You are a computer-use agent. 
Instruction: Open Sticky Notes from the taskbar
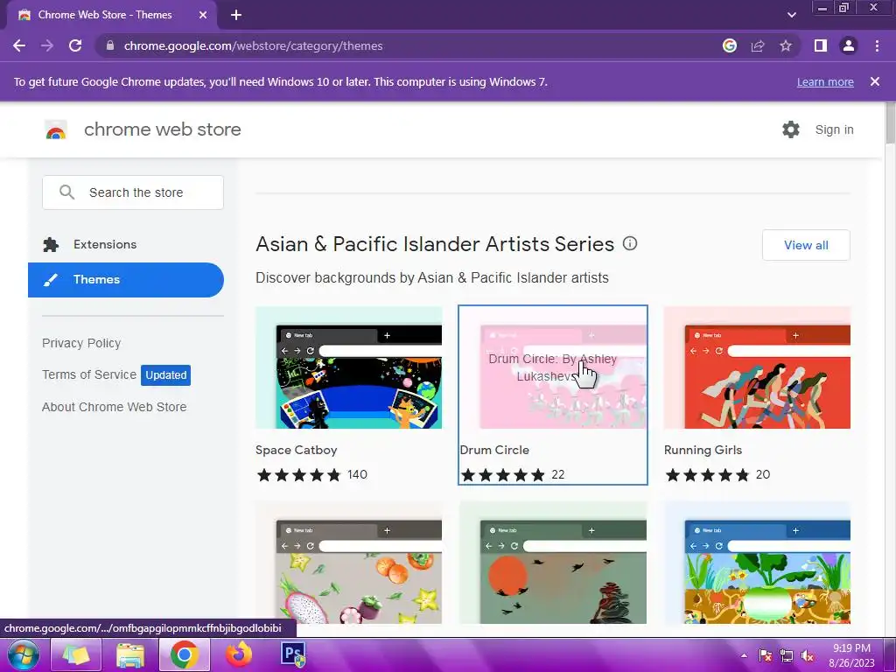click(76, 654)
